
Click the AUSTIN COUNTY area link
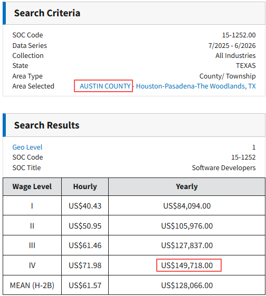(105, 86)
